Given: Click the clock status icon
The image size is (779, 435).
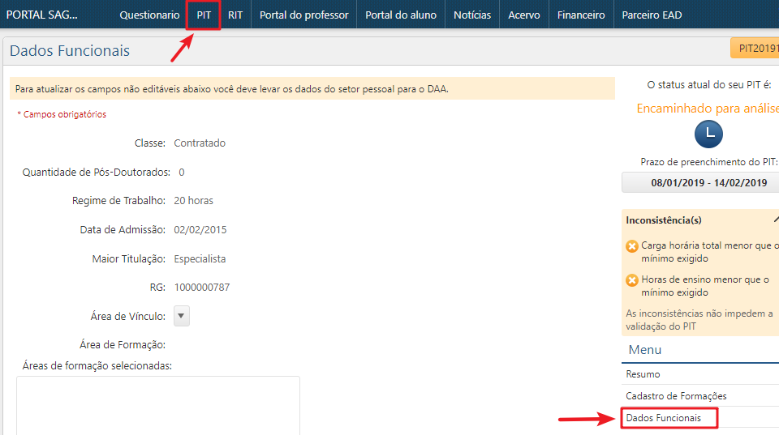Looking at the screenshot, I should [x=708, y=134].
